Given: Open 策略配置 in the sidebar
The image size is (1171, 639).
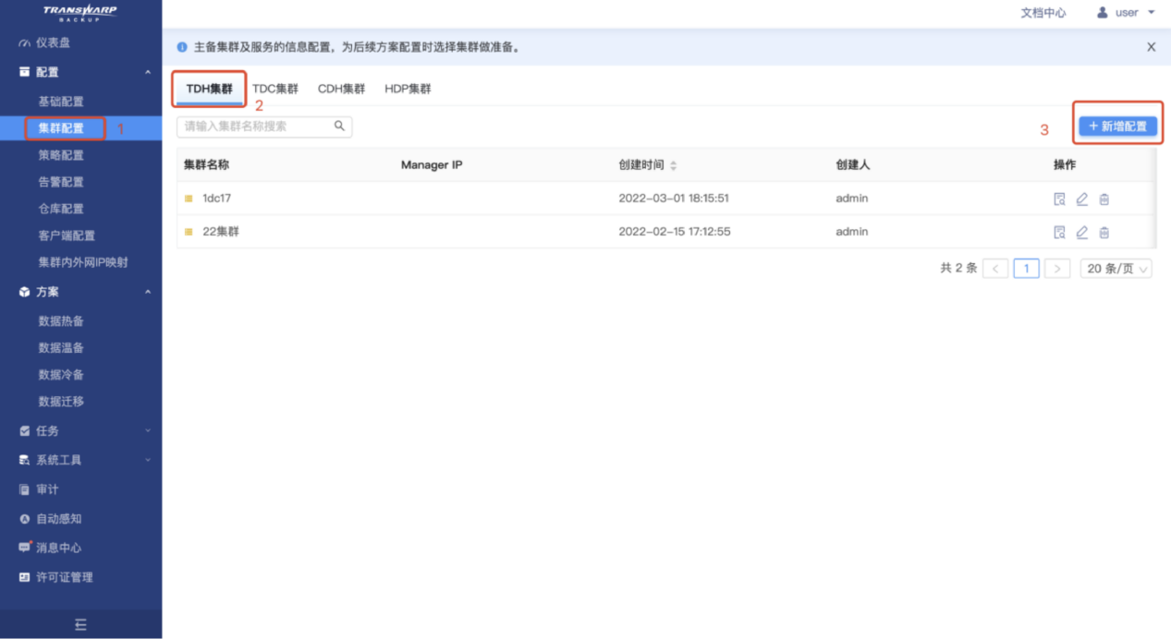Looking at the screenshot, I should tap(61, 155).
